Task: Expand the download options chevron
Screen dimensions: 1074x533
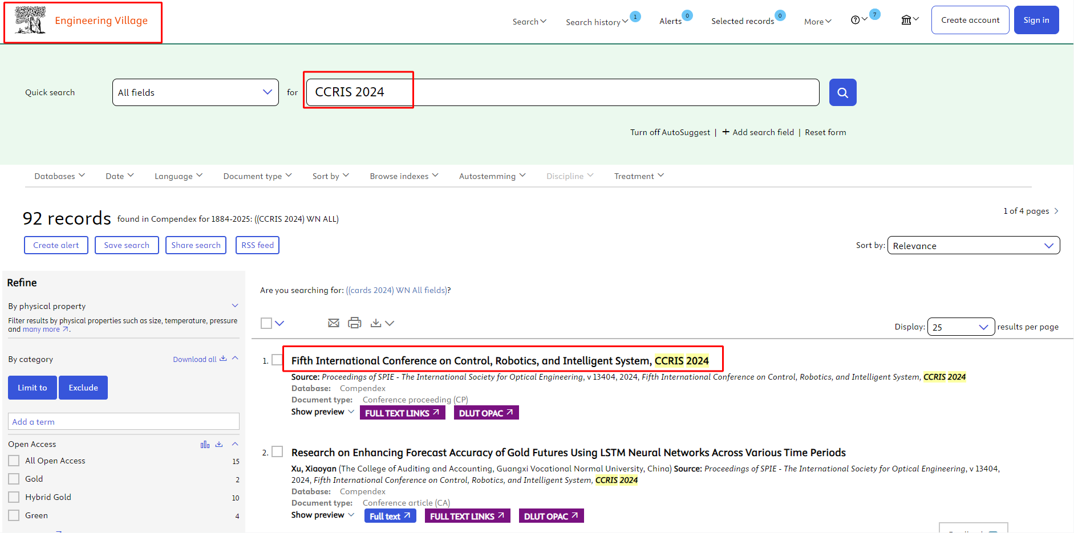Action: point(390,323)
